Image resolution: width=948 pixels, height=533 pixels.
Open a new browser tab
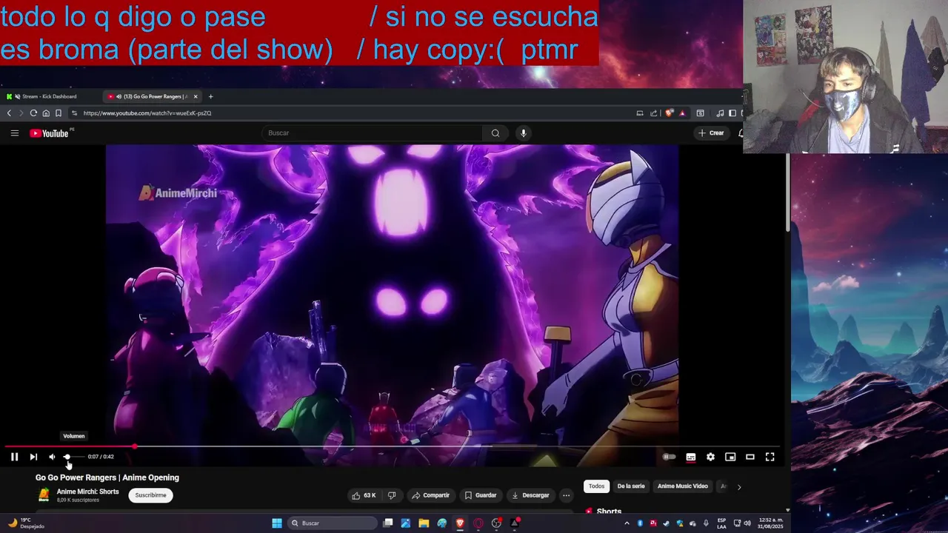click(210, 96)
